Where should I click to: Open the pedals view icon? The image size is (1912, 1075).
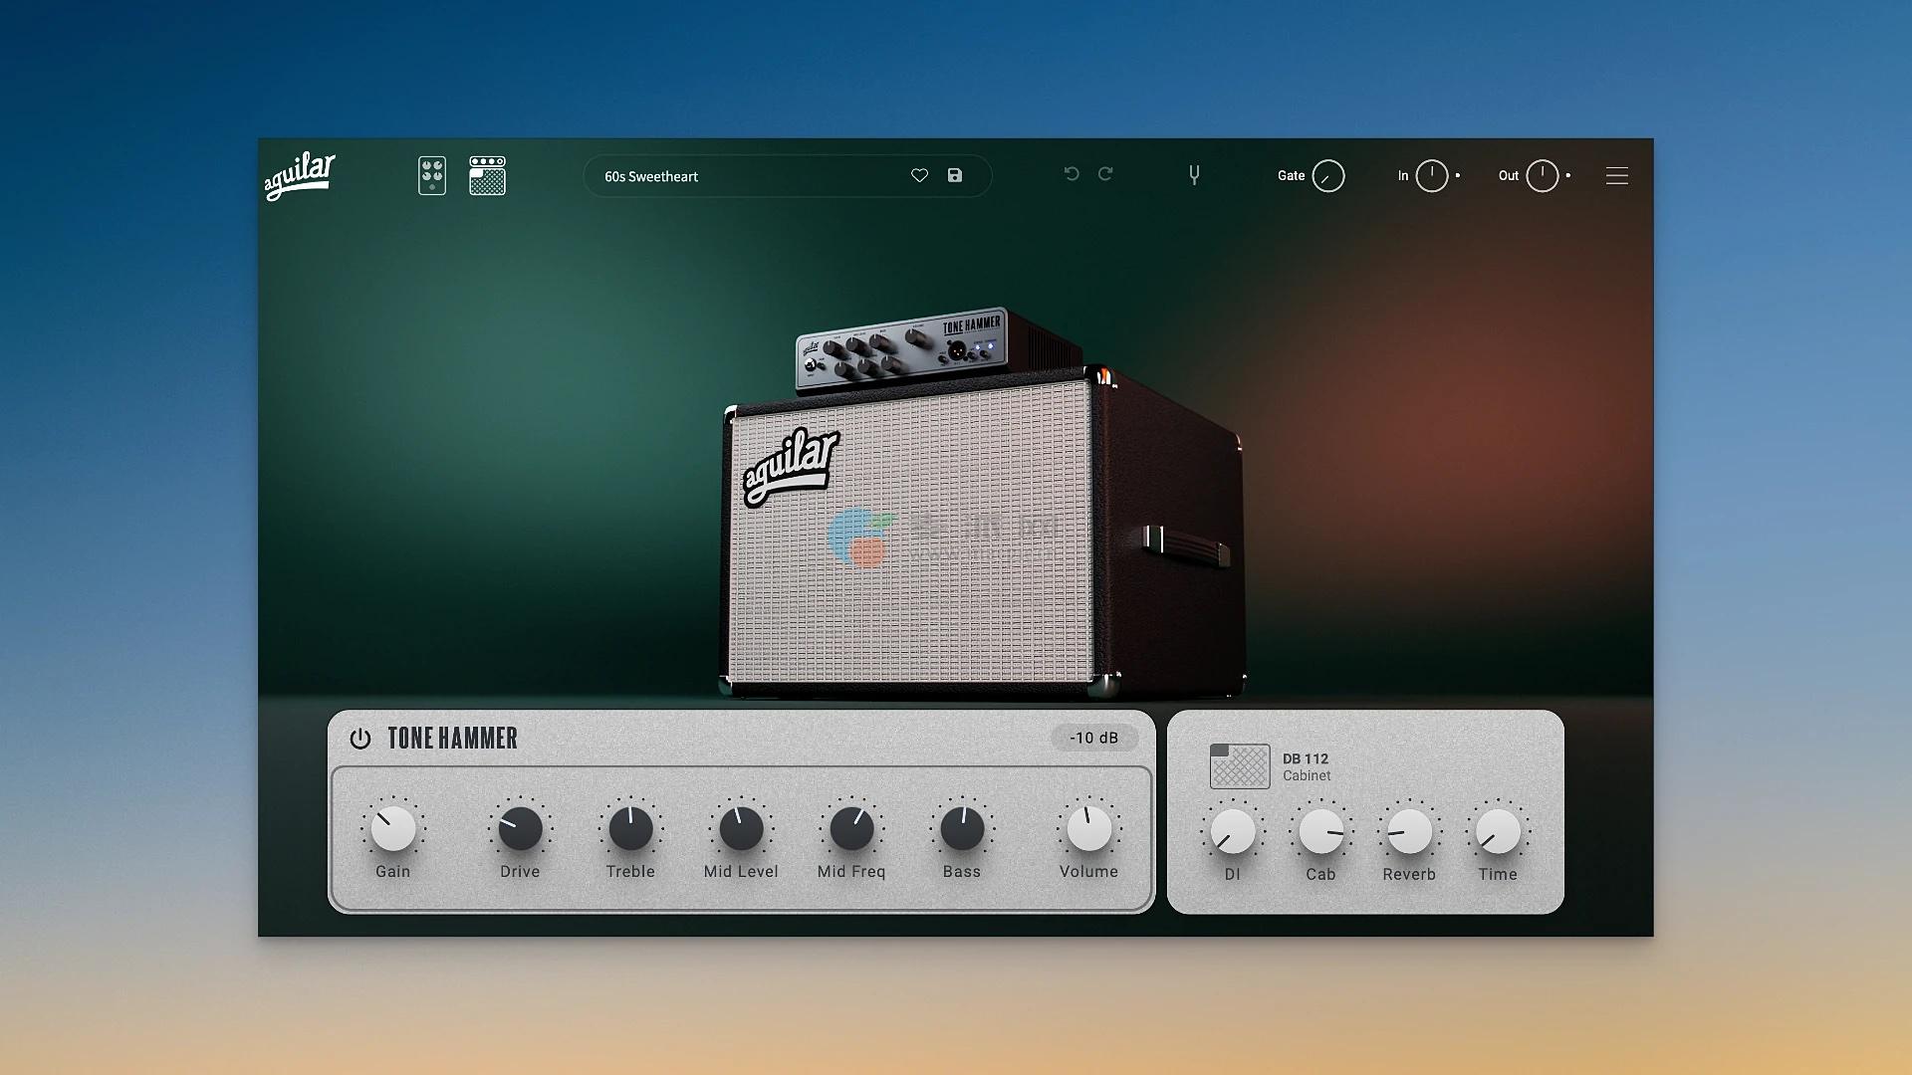coord(431,176)
